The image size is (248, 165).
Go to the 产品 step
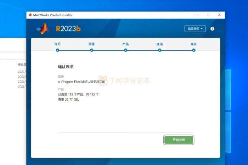point(125,44)
